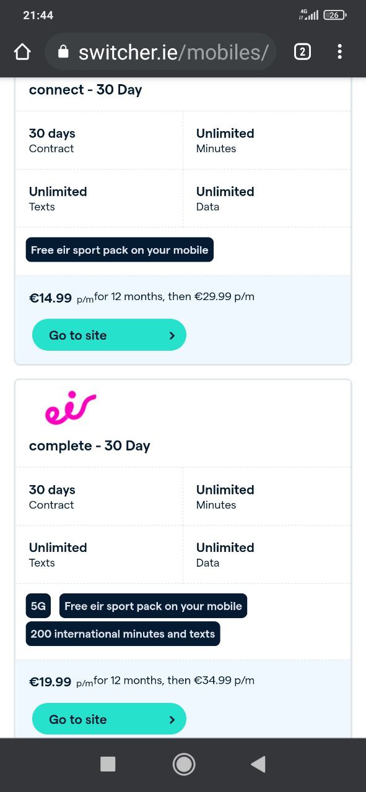
Task: Tap the Android back triangle button
Action: click(258, 765)
